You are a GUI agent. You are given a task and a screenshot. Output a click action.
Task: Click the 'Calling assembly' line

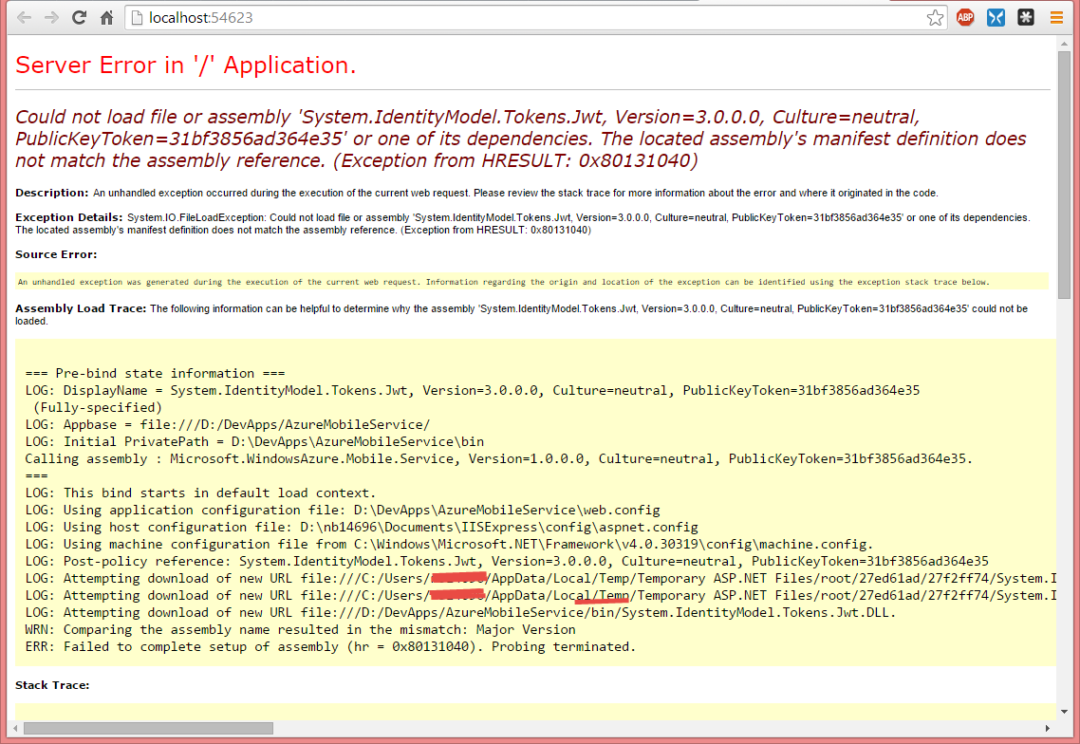coord(498,458)
